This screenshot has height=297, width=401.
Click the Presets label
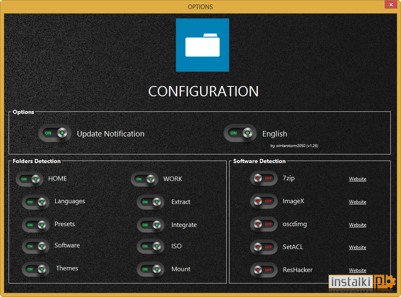click(65, 224)
